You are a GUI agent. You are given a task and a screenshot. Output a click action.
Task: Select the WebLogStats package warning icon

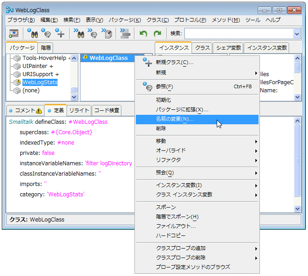pyautogui.click(x=17, y=82)
